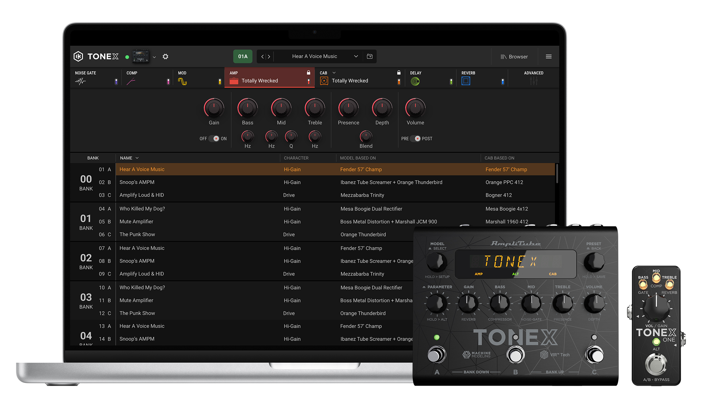Open the hamburger menu

(x=548, y=57)
